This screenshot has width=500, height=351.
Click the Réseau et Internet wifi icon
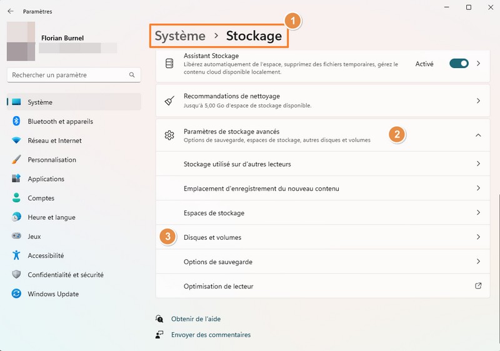tap(16, 141)
